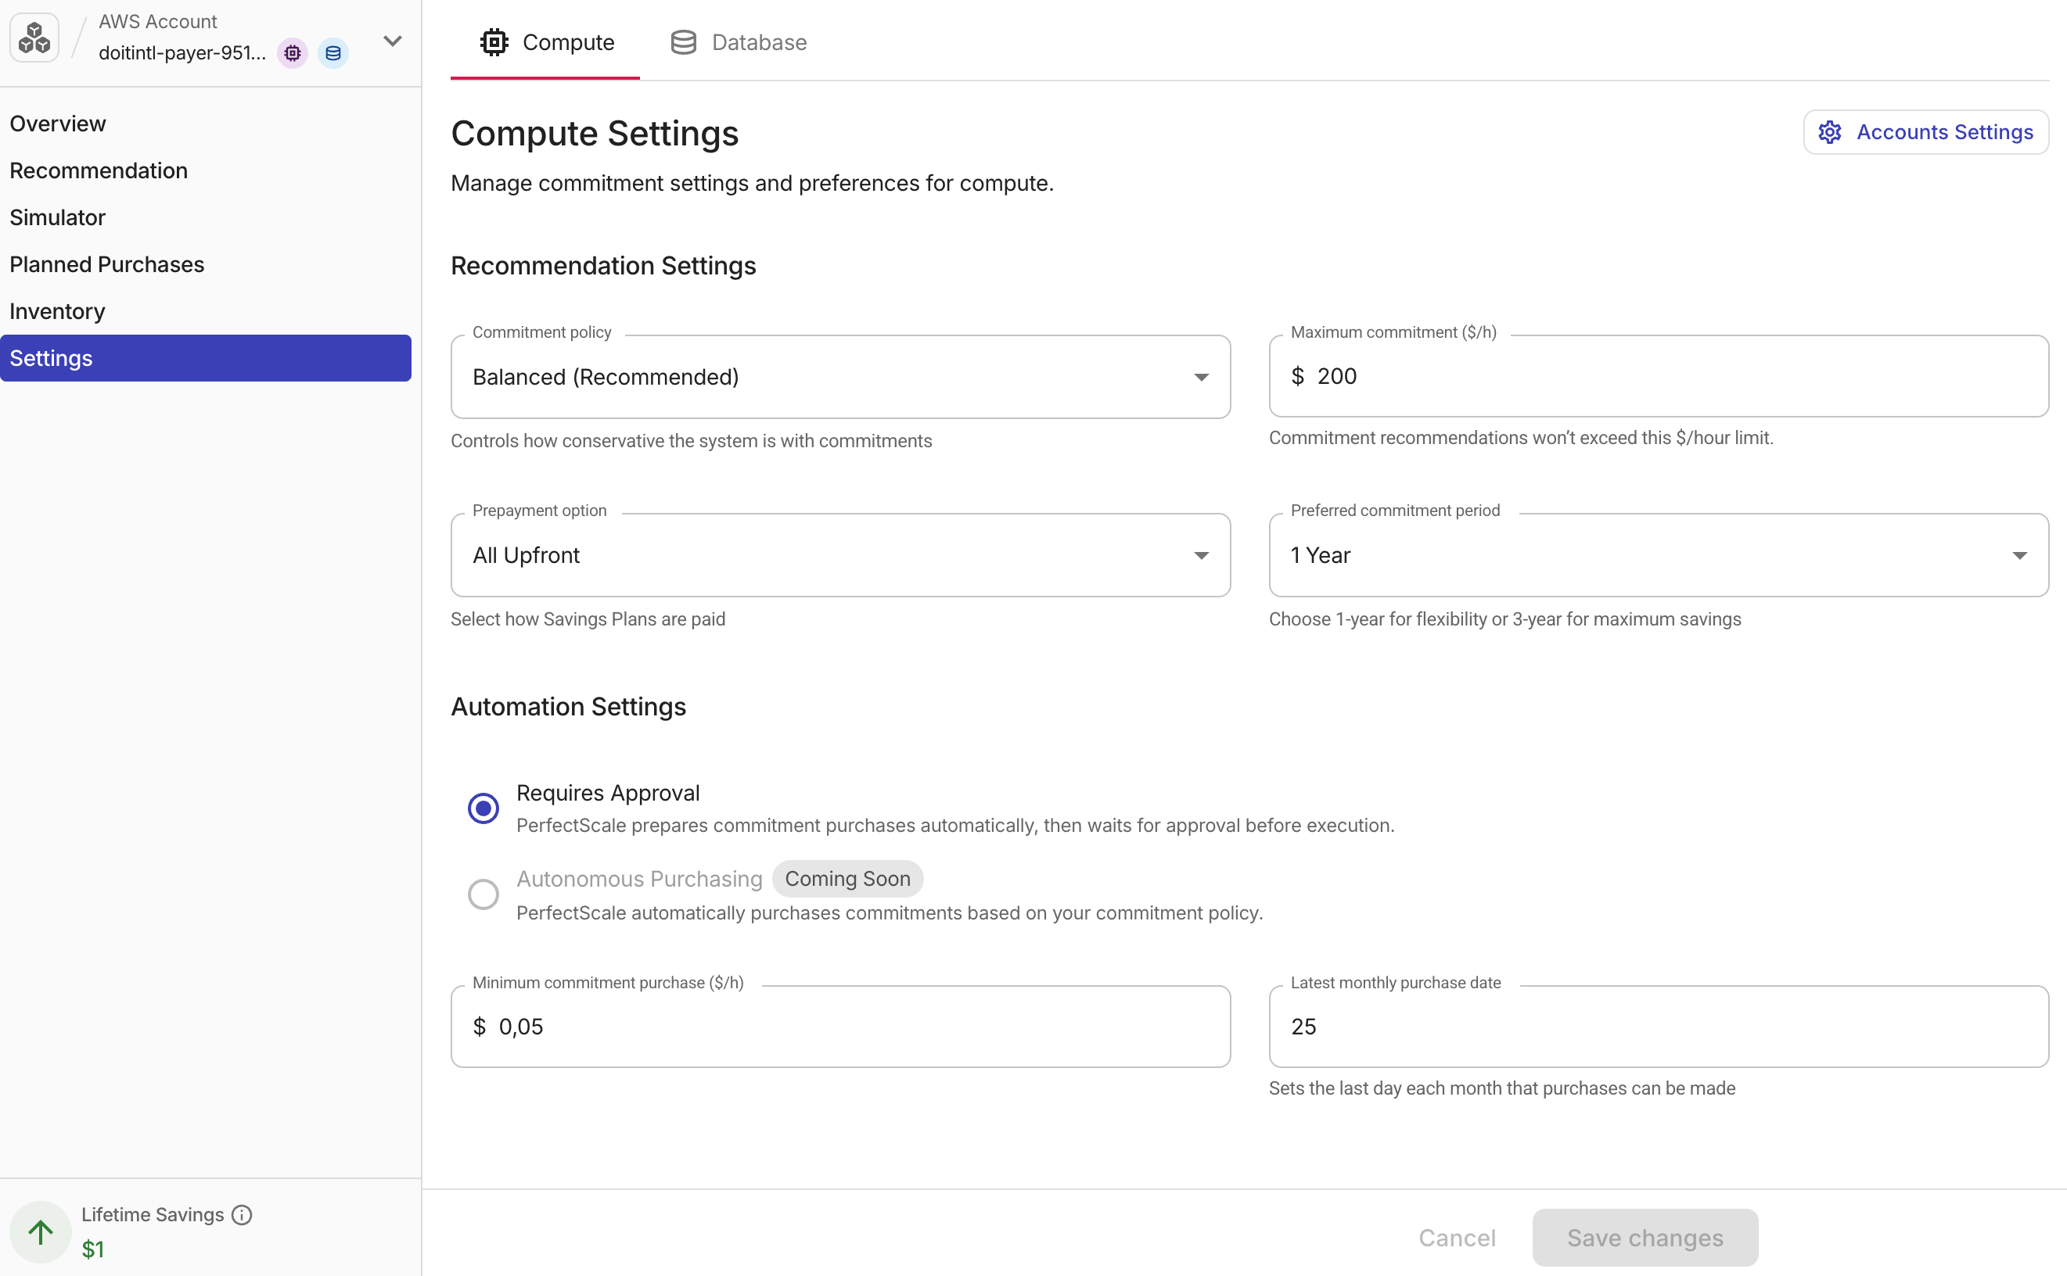This screenshot has width=2067, height=1276.
Task: Focus the Minimum commitment purchase field
Action: point(840,1027)
